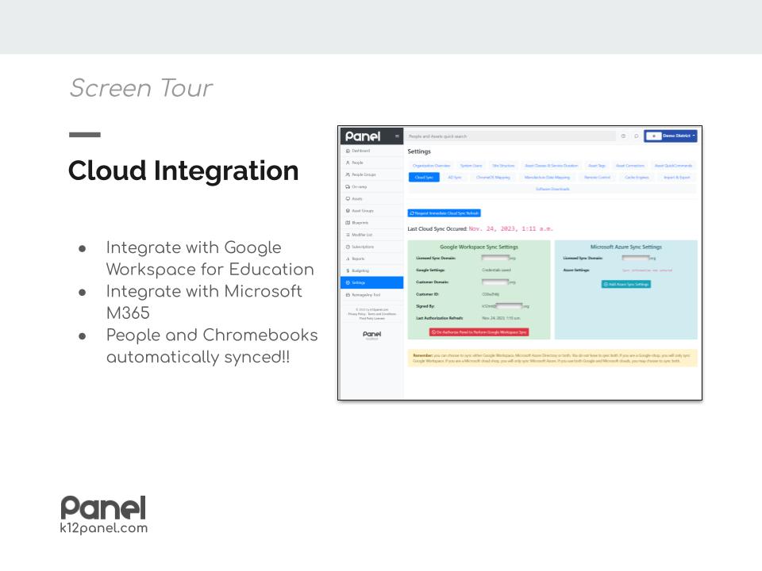Switch to Organization Overview tab

pyautogui.click(x=431, y=166)
